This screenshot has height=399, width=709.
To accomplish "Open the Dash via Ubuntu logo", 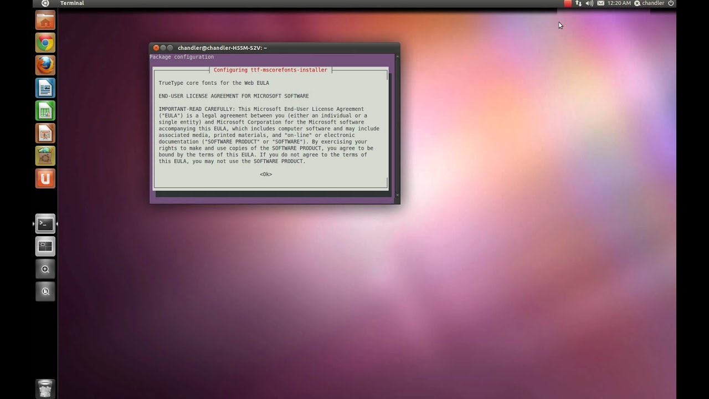I will pos(45,3).
